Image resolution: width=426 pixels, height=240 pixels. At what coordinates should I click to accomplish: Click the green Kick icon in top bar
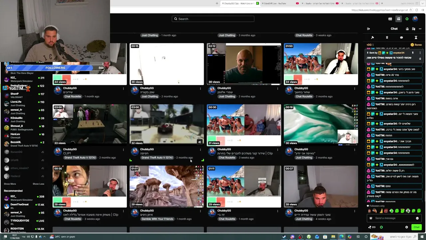coord(407,19)
